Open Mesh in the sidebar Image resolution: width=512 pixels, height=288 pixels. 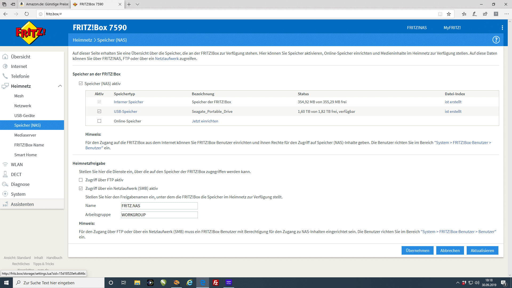pos(19,96)
